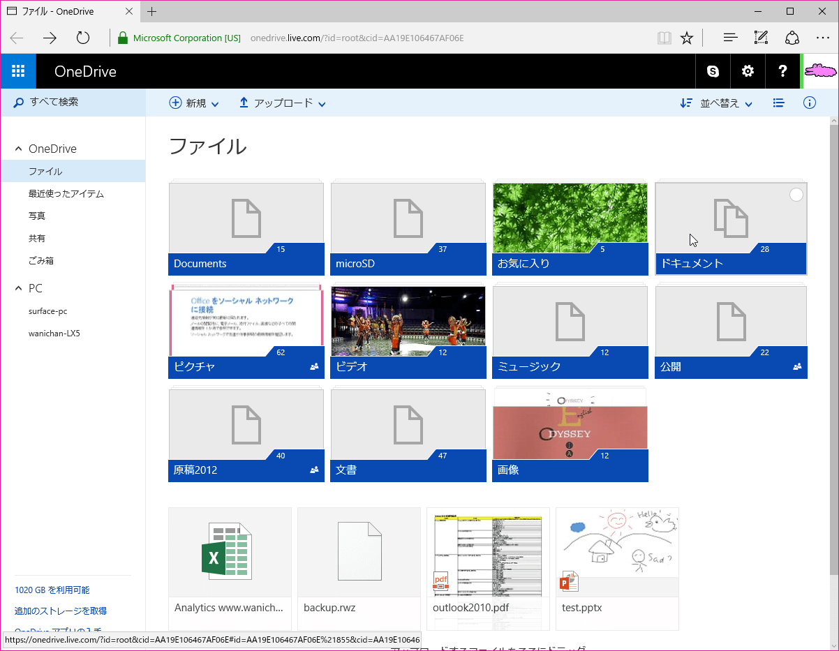Select ドキュメント folder with its circle checkbox
The width and height of the screenshot is (839, 651).
796,195
